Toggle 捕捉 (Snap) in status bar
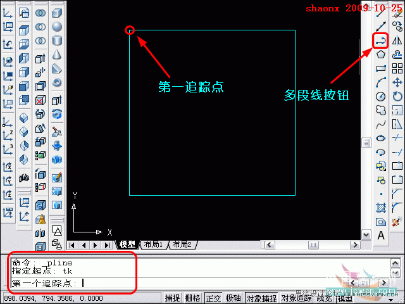Image resolution: width=405 pixels, height=304 pixels. pos(173,298)
